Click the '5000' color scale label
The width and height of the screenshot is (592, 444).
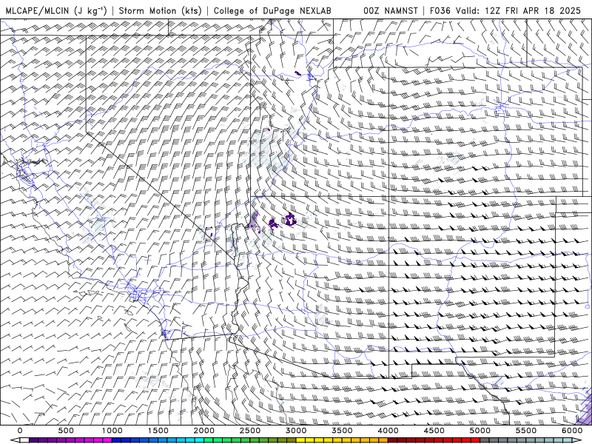click(x=480, y=431)
